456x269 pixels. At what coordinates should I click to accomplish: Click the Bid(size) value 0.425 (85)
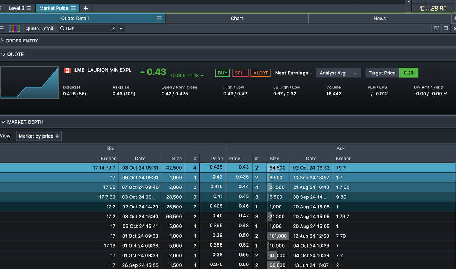(74, 94)
